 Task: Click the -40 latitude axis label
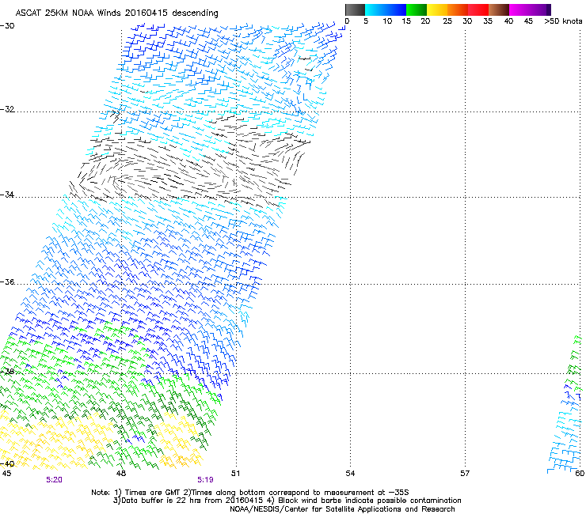tap(7, 464)
